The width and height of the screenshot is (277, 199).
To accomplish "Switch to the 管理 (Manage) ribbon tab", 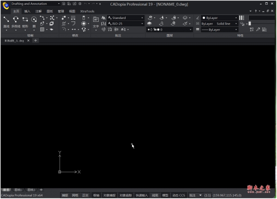I will point(61,11).
